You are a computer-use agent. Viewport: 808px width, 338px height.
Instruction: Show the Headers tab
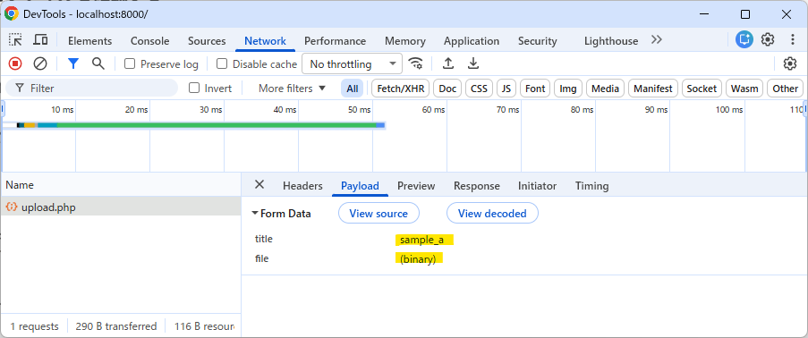pyautogui.click(x=302, y=185)
